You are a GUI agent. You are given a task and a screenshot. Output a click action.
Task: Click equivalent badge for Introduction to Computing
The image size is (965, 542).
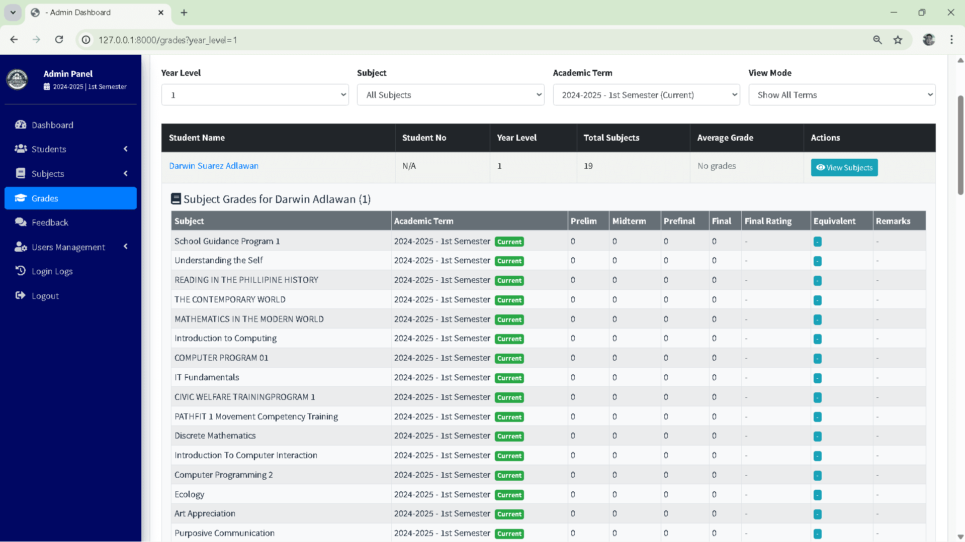(x=818, y=339)
